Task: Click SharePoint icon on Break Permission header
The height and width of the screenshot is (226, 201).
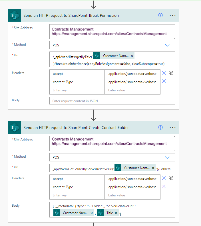Action: (x=15, y=15)
